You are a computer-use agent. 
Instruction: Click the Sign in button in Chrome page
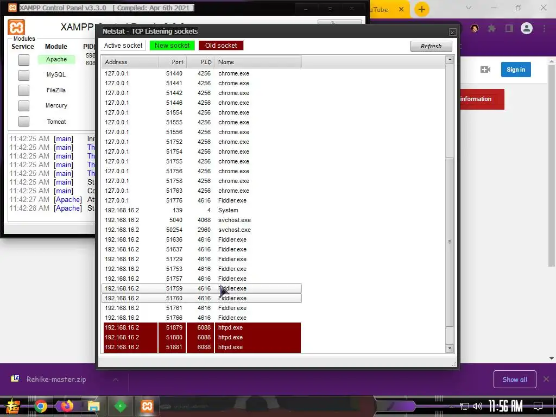pos(516,69)
